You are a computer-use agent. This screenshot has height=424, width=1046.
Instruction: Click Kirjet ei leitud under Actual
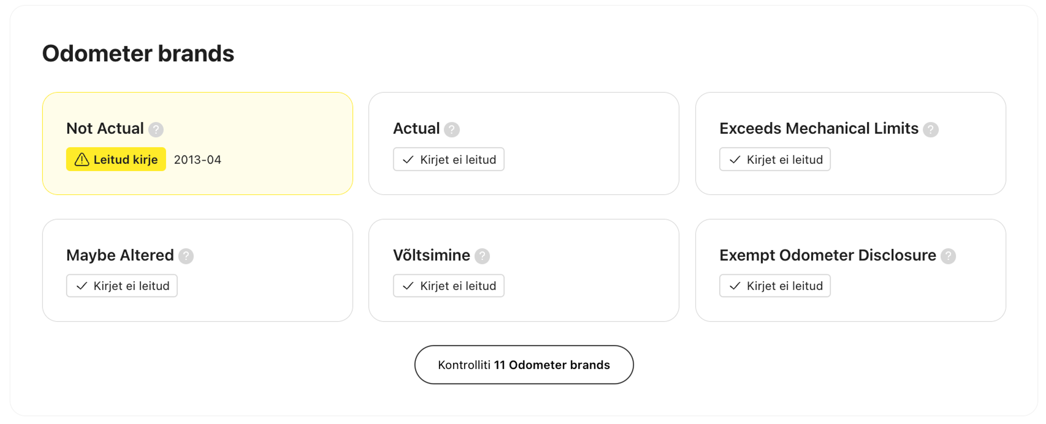449,159
